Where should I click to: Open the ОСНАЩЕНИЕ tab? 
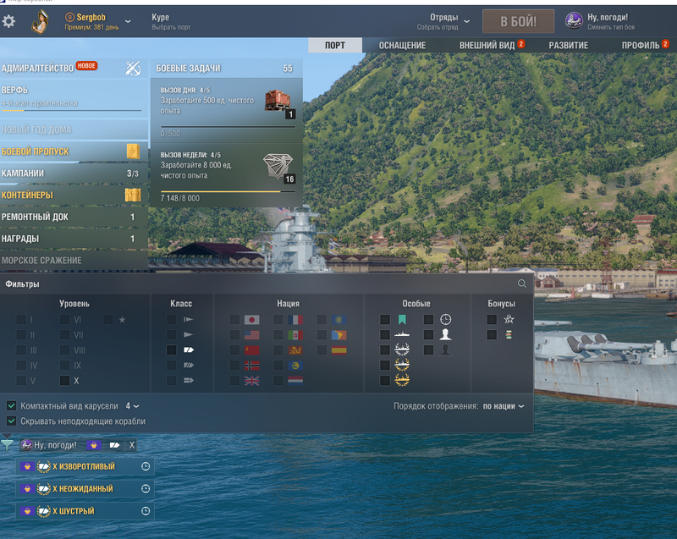[x=403, y=46]
